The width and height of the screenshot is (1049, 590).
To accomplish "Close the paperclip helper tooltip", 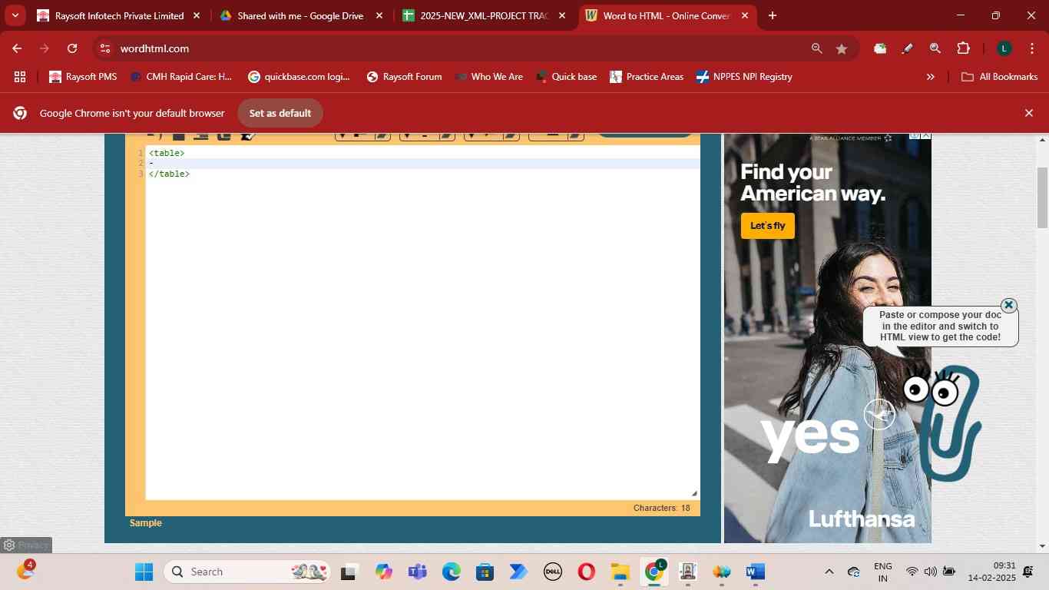I will click(1009, 305).
